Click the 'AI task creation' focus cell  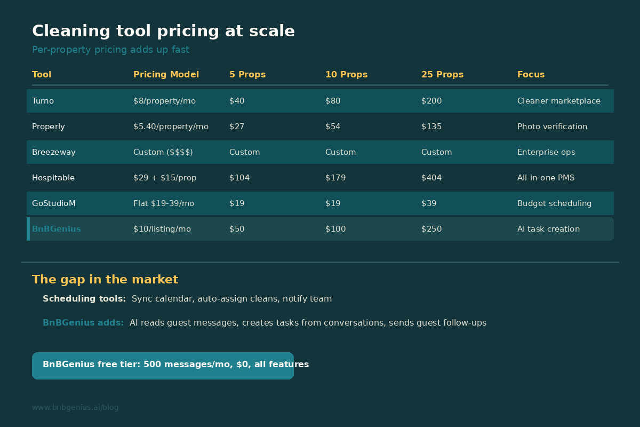pyautogui.click(x=548, y=229)
